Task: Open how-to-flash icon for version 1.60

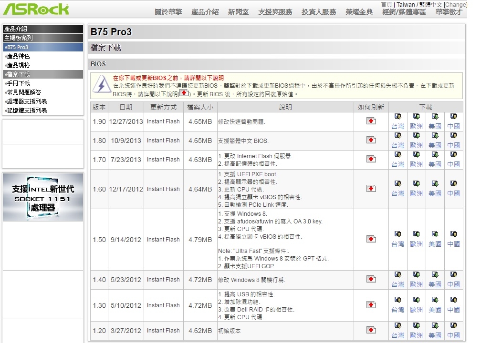Action: 371,188
